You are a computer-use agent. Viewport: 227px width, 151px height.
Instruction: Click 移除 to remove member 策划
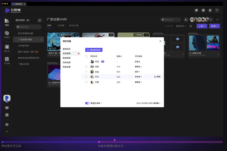[x=157, y=77]
